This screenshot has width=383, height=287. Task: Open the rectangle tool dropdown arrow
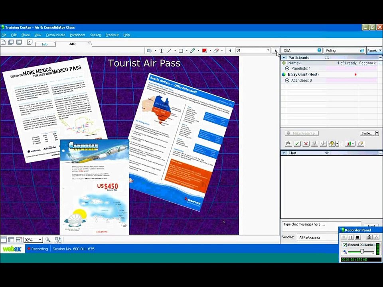pos(187,51)
